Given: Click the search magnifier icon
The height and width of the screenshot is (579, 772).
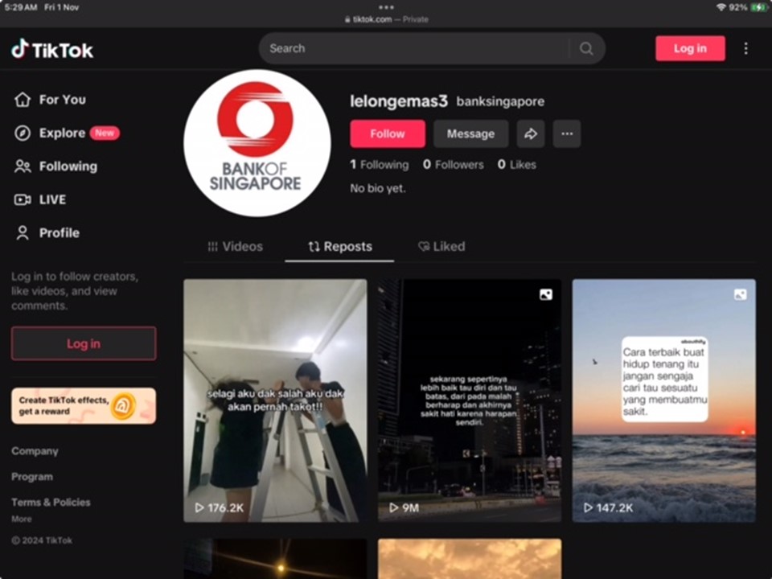Looking at the screenshot, I should (x=586, y=48).
